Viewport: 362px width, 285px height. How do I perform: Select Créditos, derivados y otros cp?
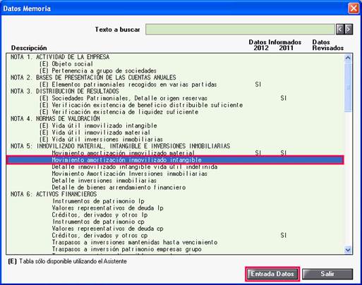click(x=175, y=236)
